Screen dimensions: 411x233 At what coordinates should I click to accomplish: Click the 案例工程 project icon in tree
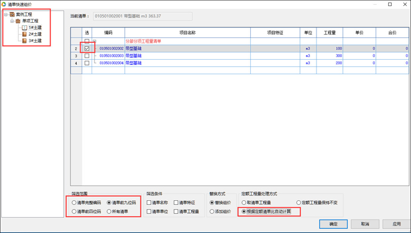point(12,15)
